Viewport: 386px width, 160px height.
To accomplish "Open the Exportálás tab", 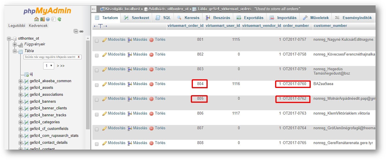I will (x=250, y=18).
